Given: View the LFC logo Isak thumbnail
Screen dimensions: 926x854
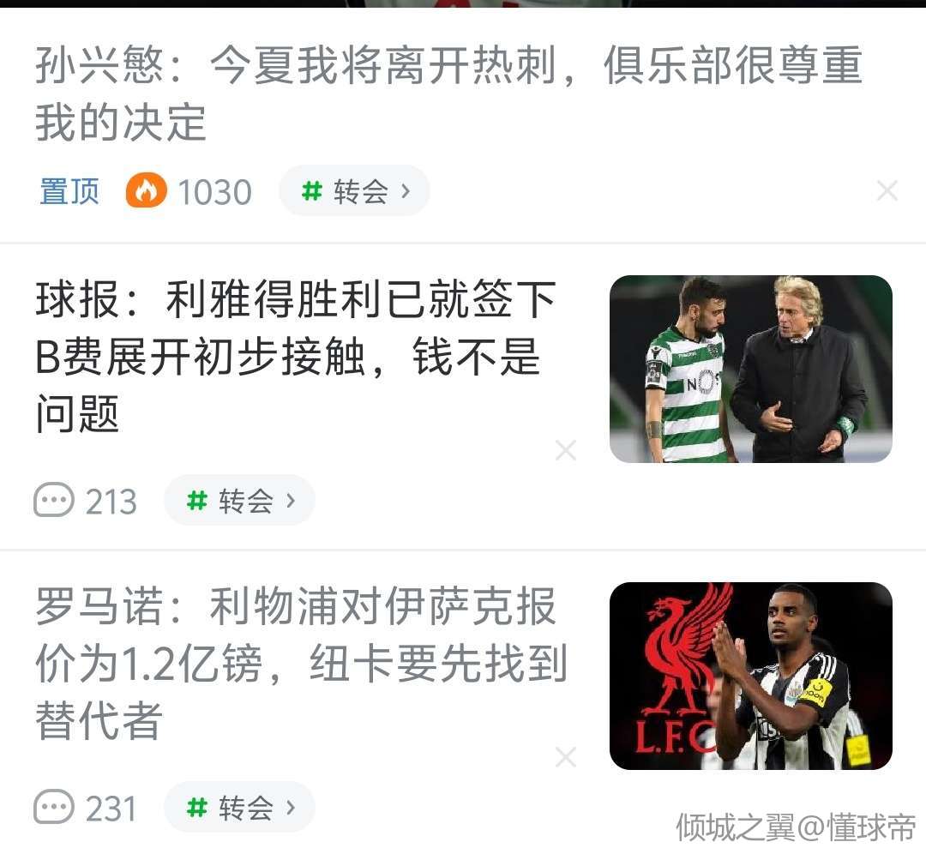Looking at the screenshot, I should [x=750, y=676].
